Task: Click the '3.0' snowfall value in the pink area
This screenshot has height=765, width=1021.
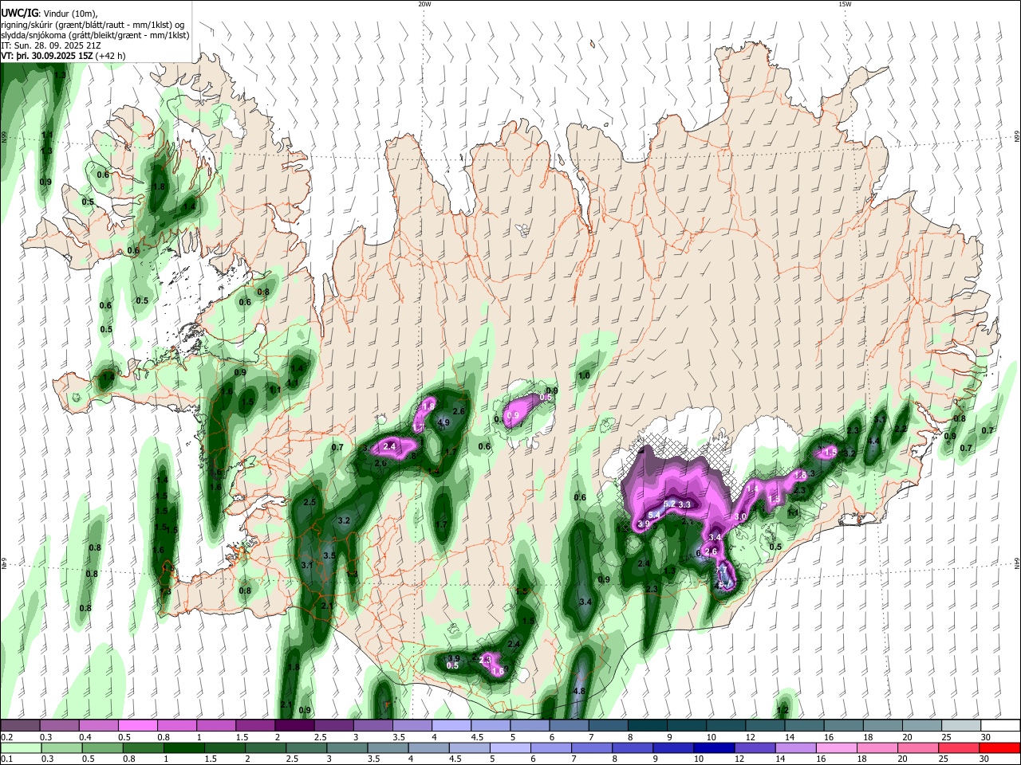Action: [x=739, y=517]
